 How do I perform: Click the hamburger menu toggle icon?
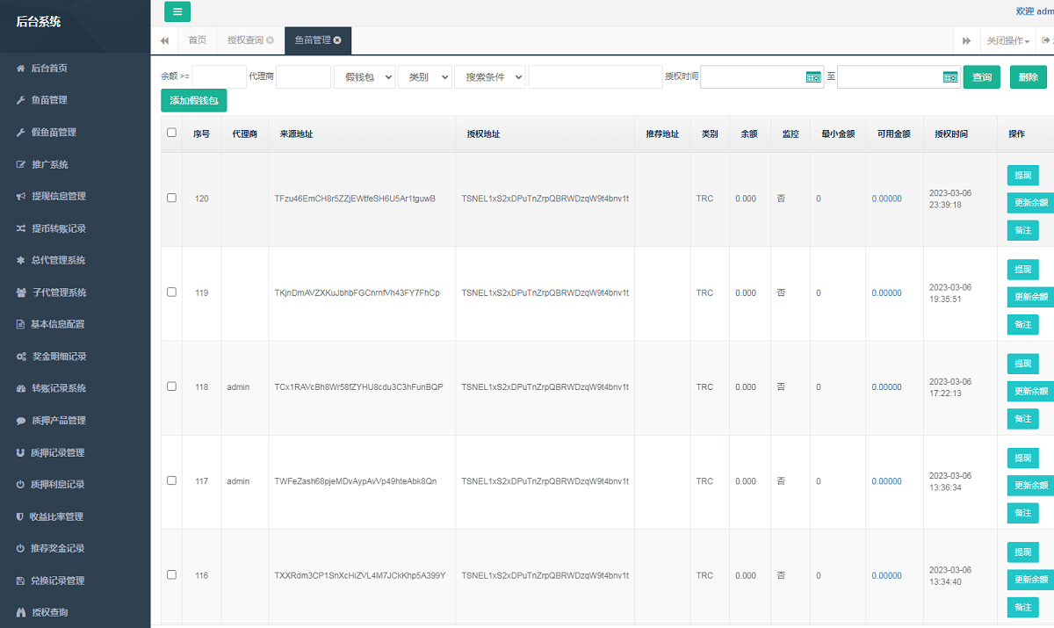coord(177,11)
